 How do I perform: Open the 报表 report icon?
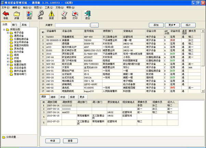click(x=64, y=14)
